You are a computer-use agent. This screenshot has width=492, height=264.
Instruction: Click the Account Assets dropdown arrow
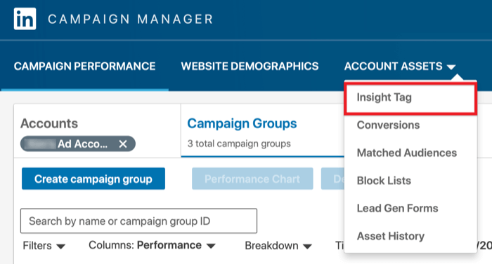pos(451,67)
